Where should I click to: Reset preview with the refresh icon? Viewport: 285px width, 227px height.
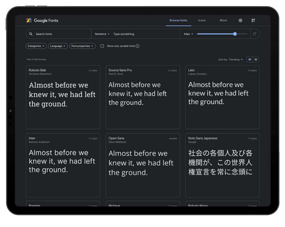pyautogui.click(x=255, y=34)
